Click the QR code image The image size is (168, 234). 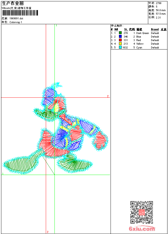tap(142, 212)
